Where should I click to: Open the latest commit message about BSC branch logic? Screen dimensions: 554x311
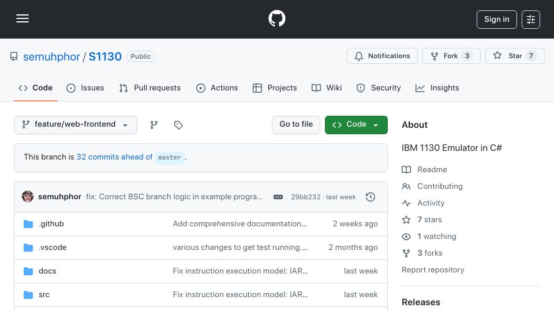tap(174, 197)
